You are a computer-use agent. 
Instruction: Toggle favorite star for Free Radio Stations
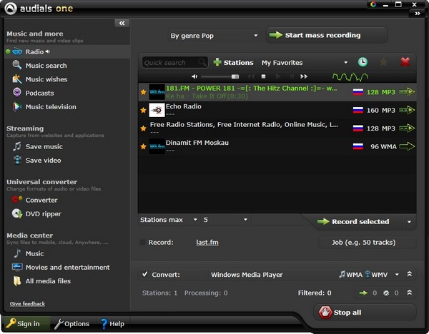tap(143, 128)
